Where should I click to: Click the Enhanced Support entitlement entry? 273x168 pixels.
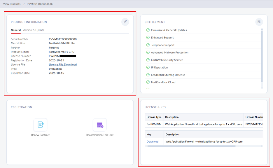point(162,38)
